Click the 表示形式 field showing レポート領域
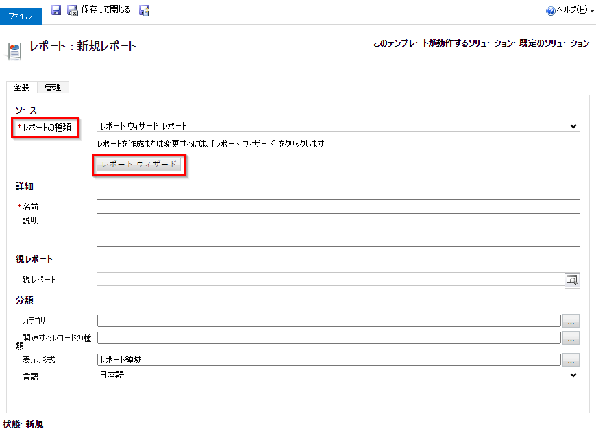This screenshot has height=436, width=596. [329, 360]
